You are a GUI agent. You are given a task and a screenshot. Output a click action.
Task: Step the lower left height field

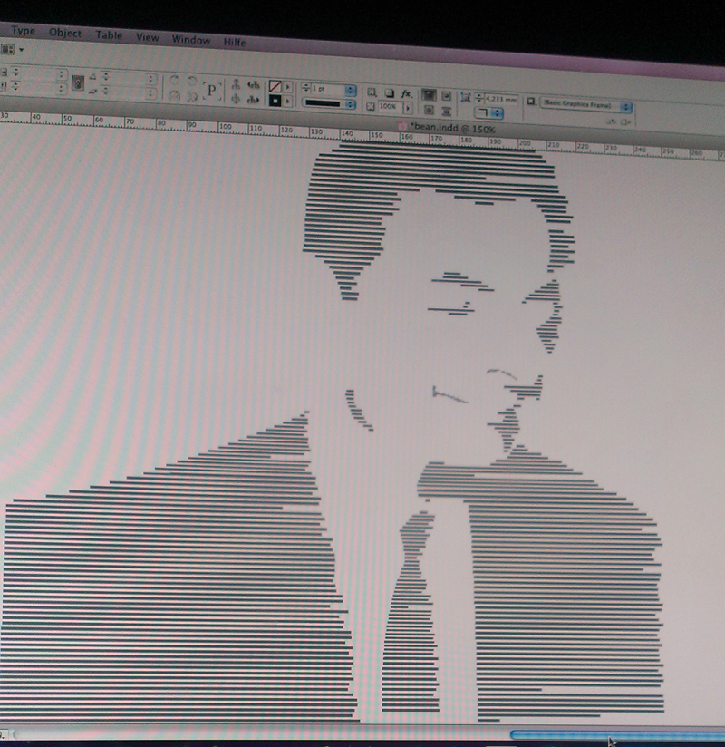tap(15, 86)
